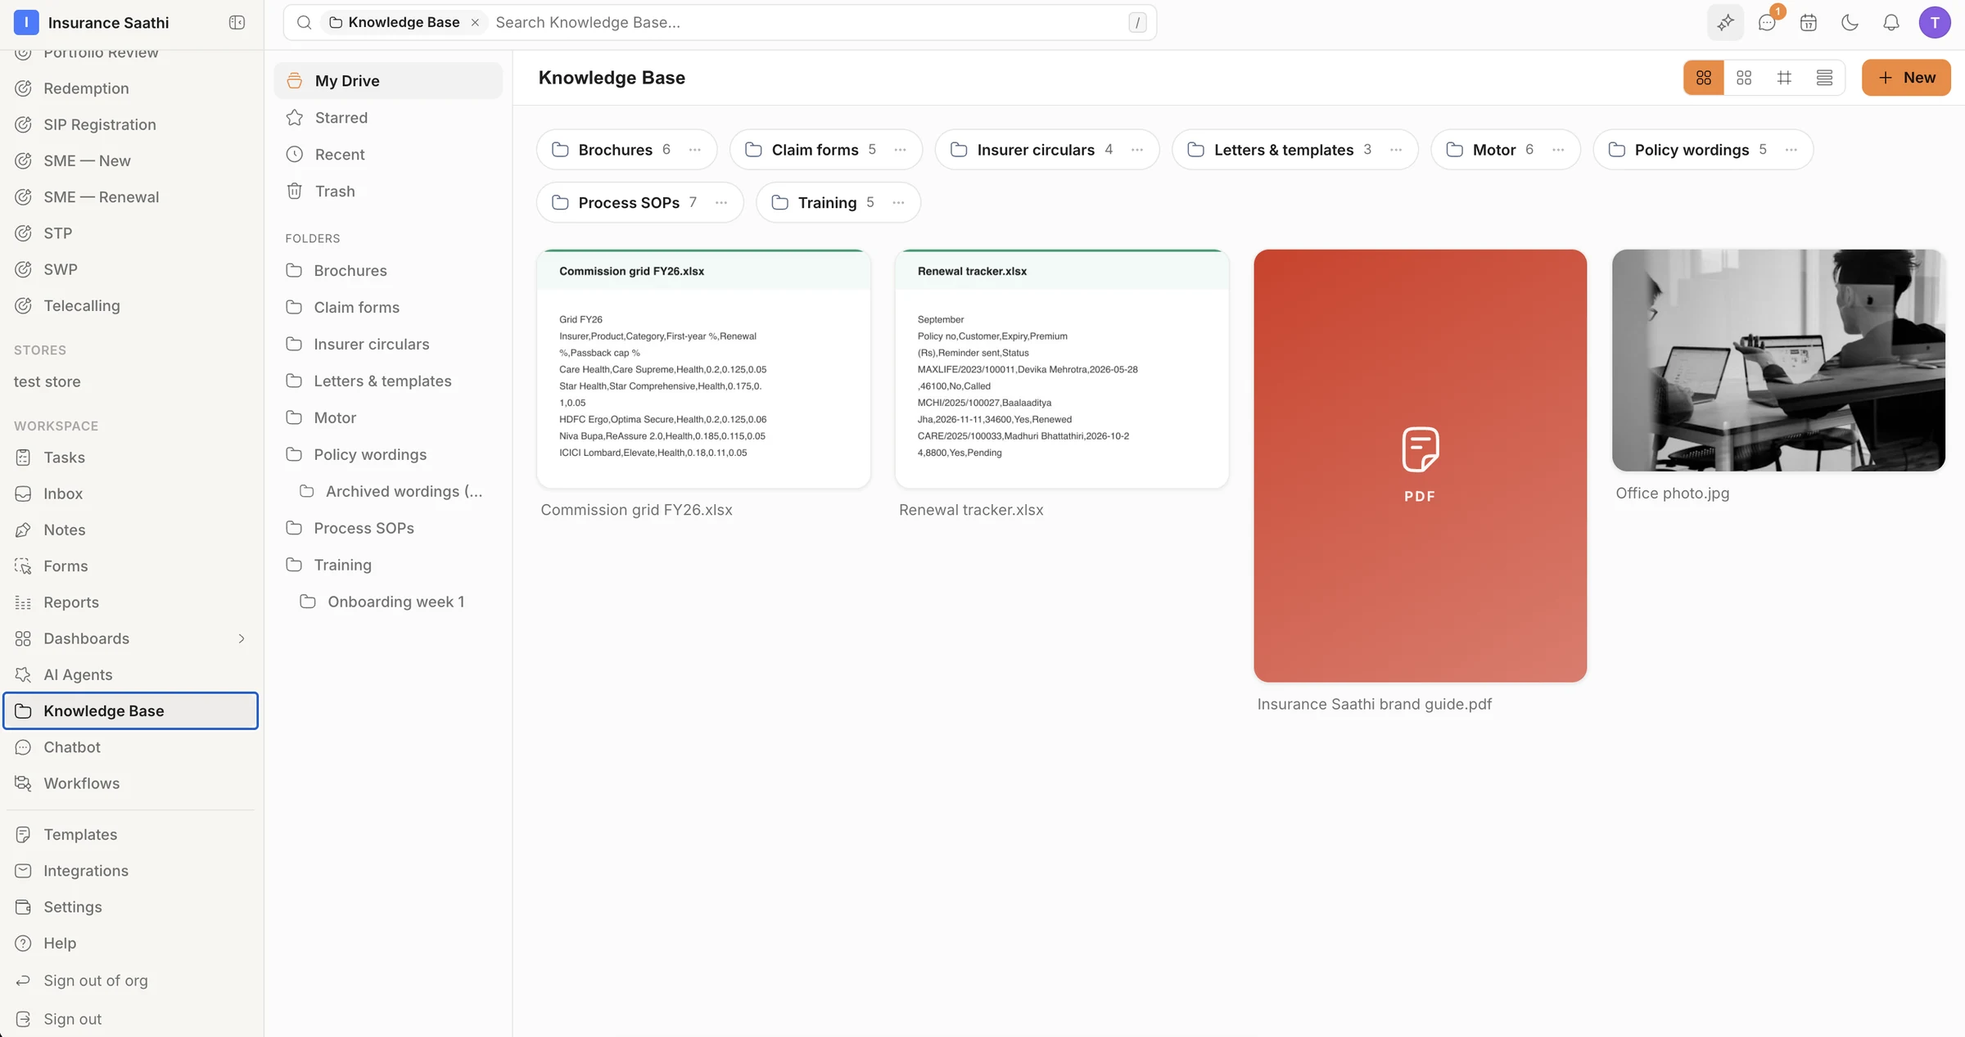Open more options for Policy wordings chip
Viewport: 1965px width, 1037px height.
coord(1791,150)
